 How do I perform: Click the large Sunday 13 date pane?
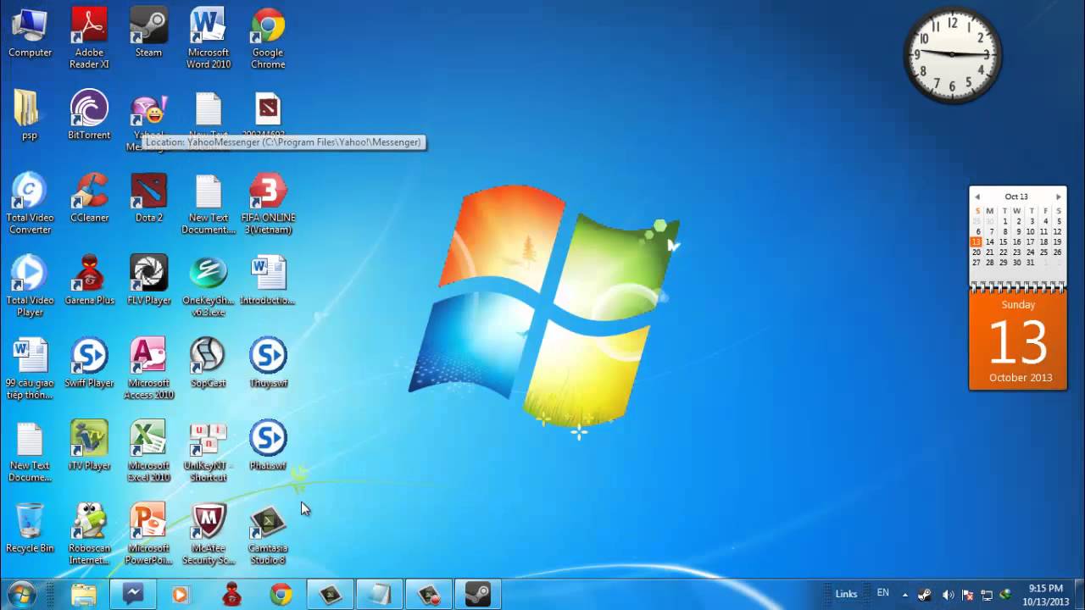coord(1018,341)
